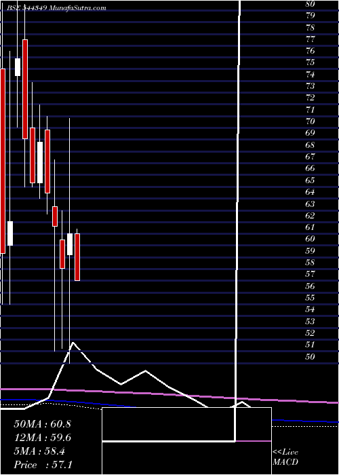The width and height of the screenshot is (339, 475).
Task: Click the Price : 57.1 value
Action: (x=42, y=465)
